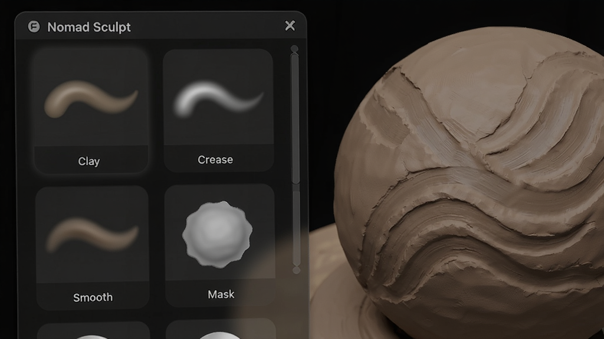Click scrollbar track below the thumb

296,225
